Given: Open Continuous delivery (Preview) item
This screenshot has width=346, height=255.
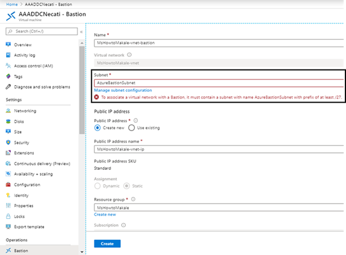Looking at the screenshot, I should pyautogui.click(x=42, y=164).
